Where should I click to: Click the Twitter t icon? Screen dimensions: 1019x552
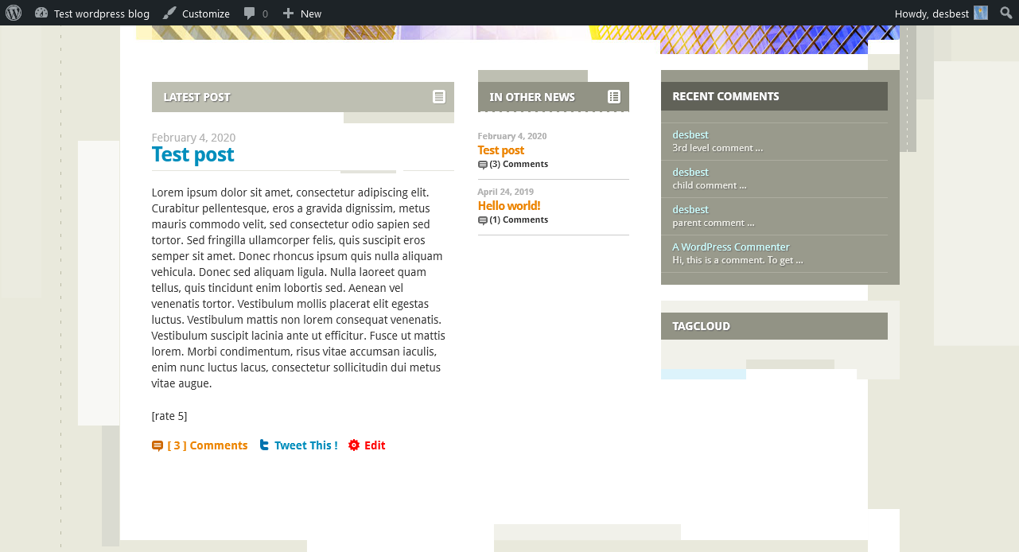[264, 445]
